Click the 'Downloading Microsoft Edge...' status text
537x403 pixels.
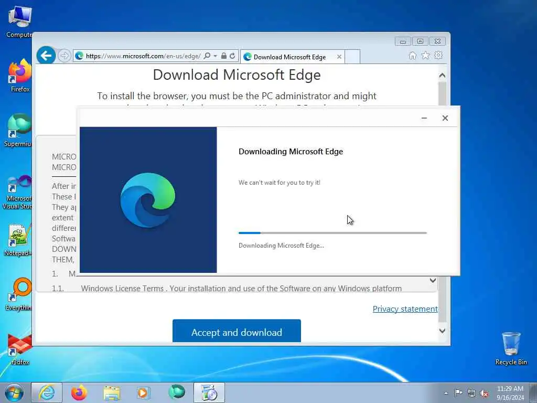click(x=281, y=246)
